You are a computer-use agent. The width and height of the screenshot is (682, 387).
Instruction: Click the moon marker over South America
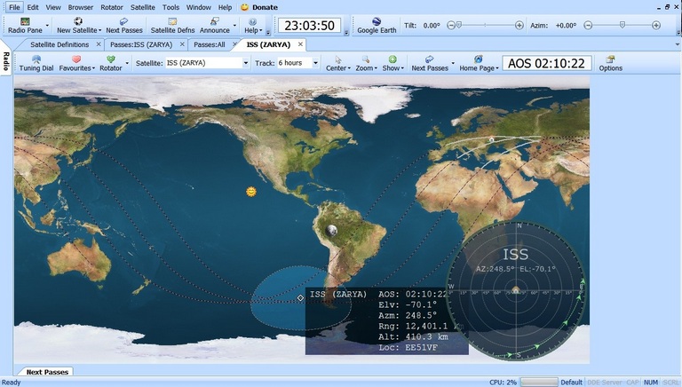pos(331,230)
